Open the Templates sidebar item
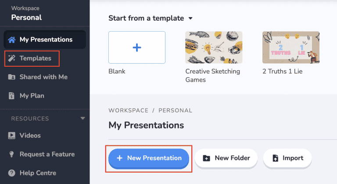The image size is (337, 184). 32,58
